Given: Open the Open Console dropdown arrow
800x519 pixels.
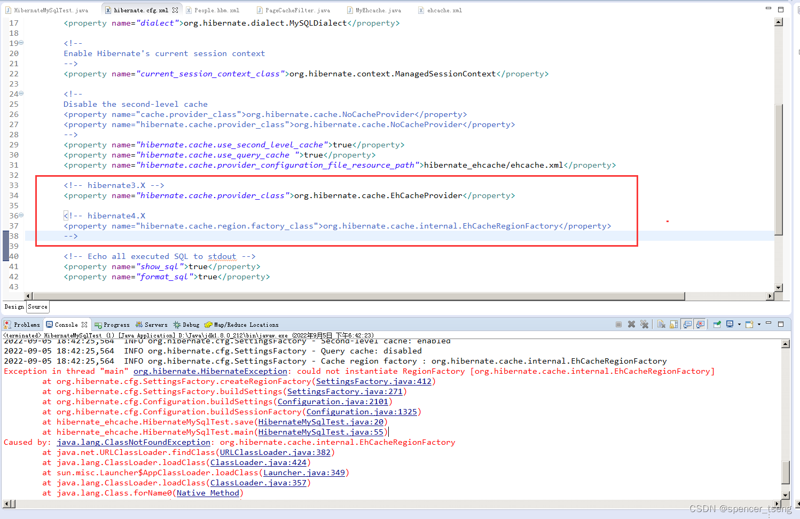Looking at the screenshot, I should click(758, 324).
